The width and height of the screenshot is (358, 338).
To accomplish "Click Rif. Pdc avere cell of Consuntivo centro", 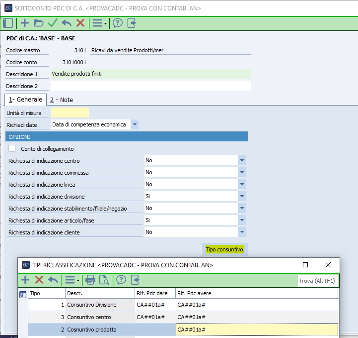I will click(x=257, y=317).
